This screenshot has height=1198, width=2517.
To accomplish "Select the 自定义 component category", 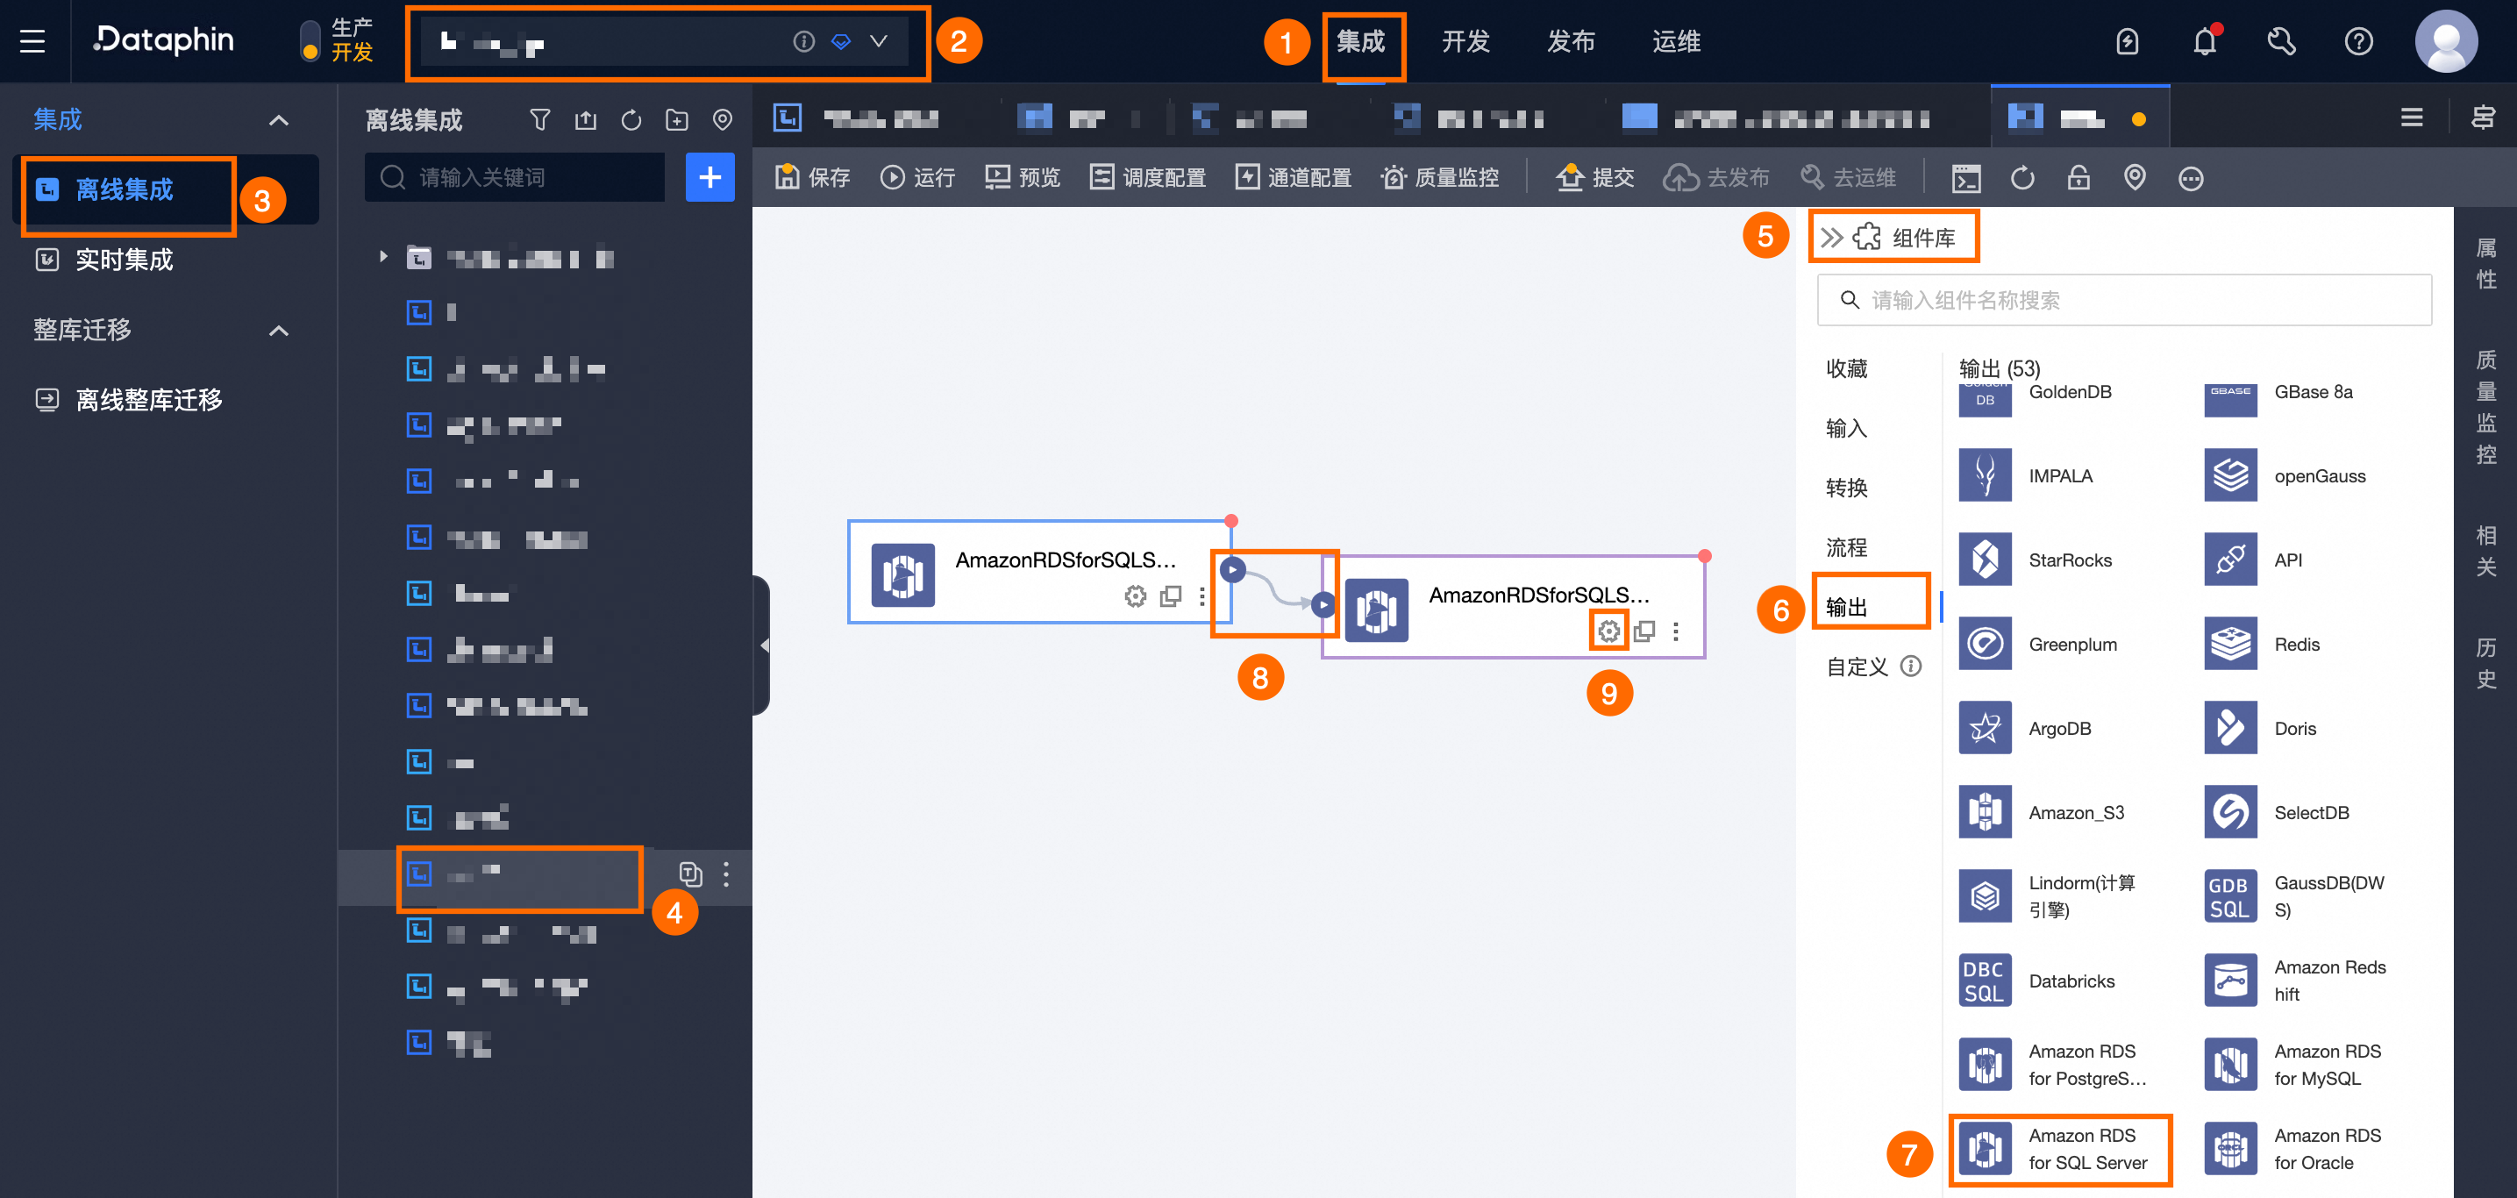I will [1857, 667].
